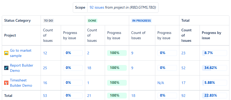Image resolution: width=231 pixels, height=100 pixels.
Task: Click Go to market In Progress 0% bar
Action: click(167, 53)
